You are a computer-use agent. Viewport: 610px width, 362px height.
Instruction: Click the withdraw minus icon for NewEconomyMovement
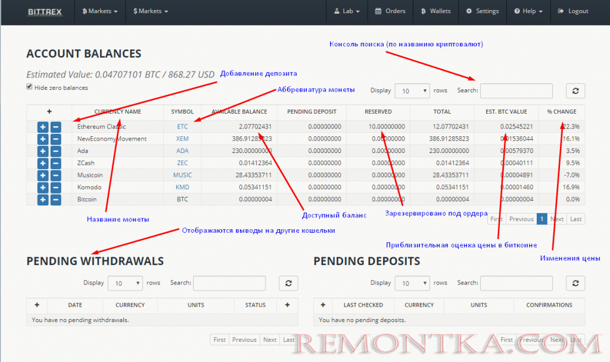pos(55,139)
